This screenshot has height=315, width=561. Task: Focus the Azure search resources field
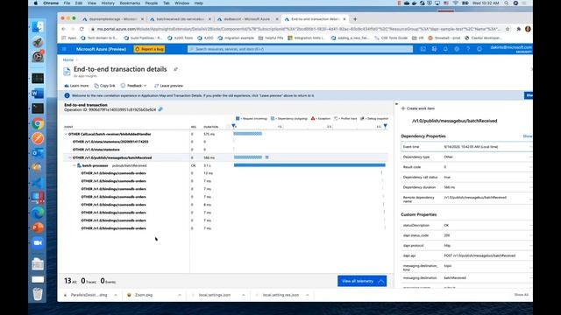(300, 49)
